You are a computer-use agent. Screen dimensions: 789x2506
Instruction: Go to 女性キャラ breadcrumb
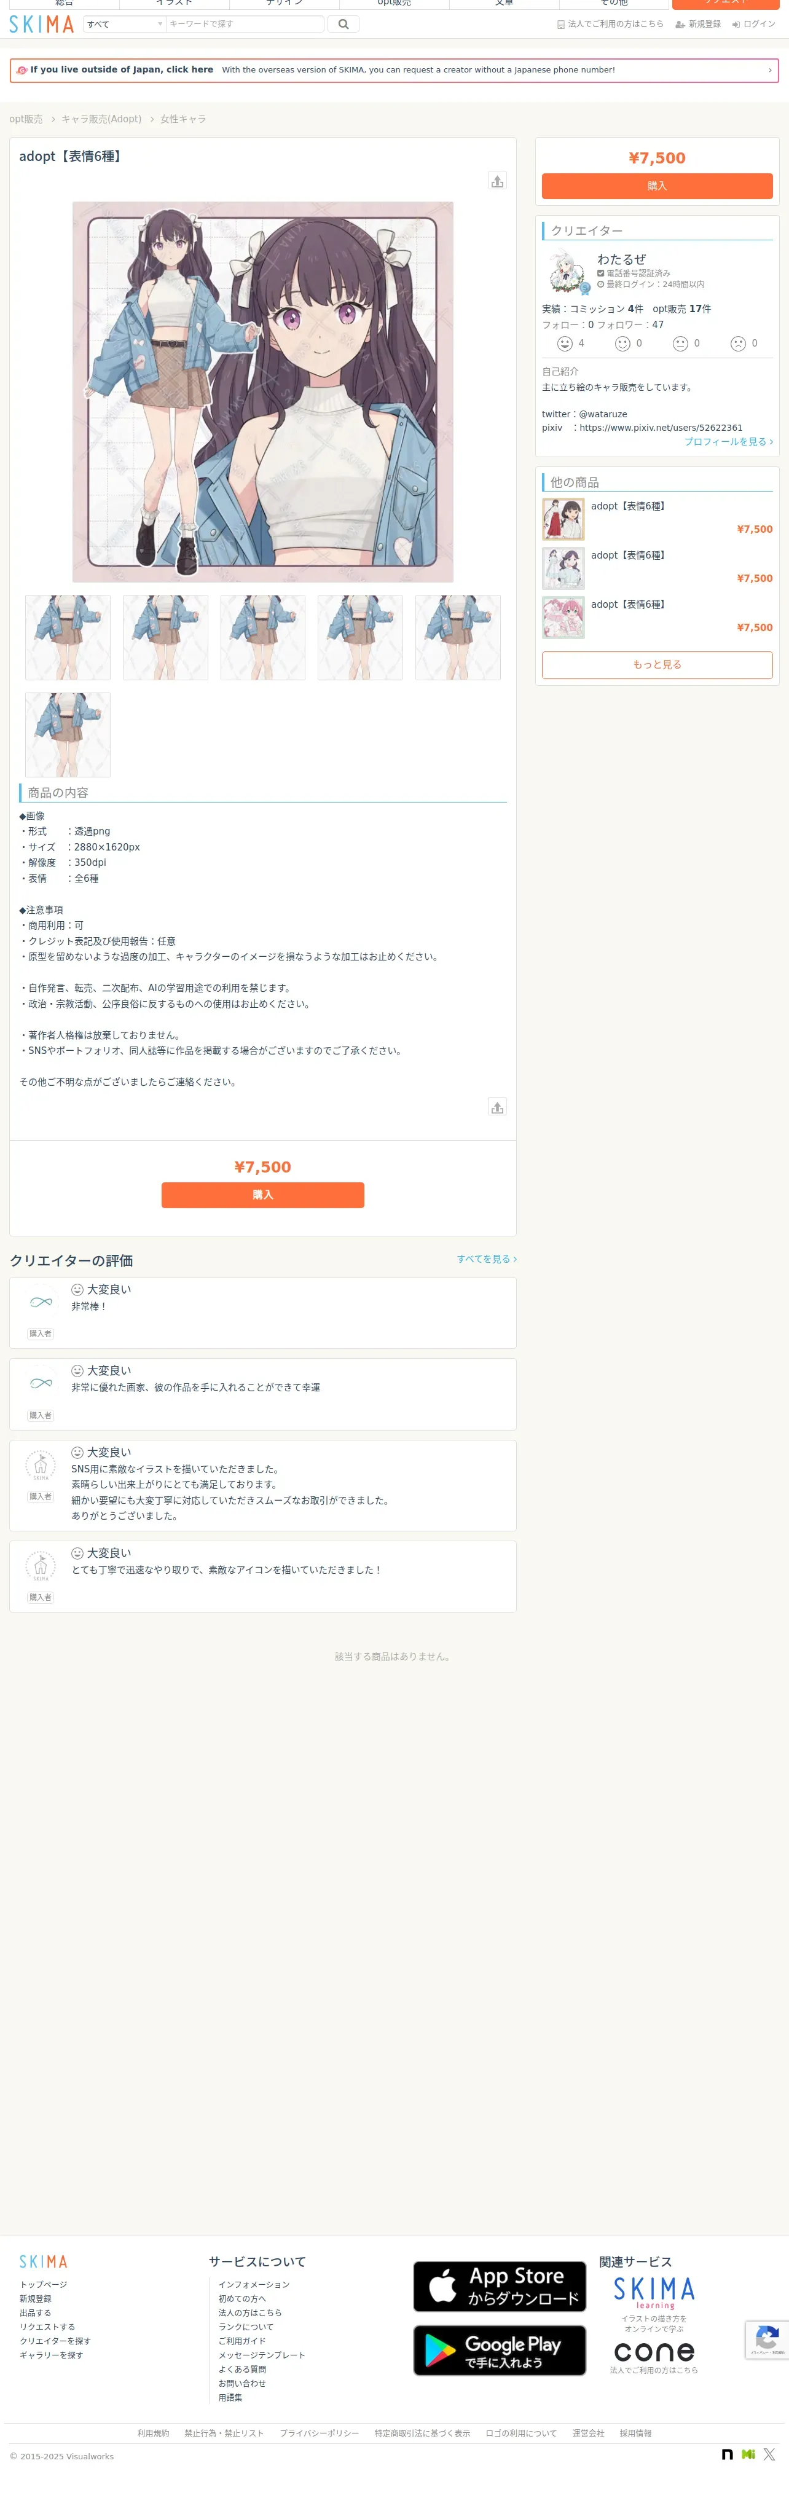click(183, 119)
